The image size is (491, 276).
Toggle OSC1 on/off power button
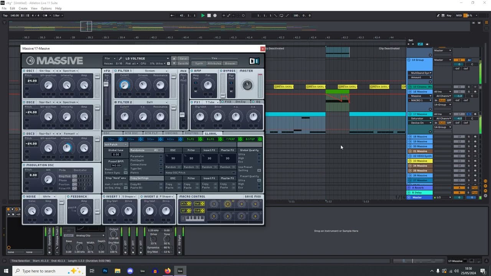pyautogui.click(x=24, y=71)
